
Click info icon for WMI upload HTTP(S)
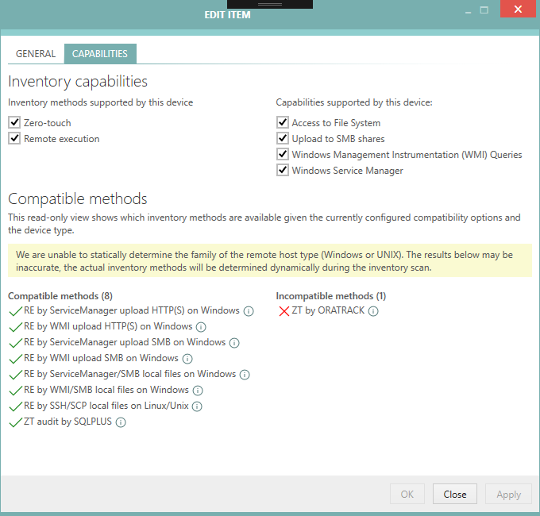201,327
